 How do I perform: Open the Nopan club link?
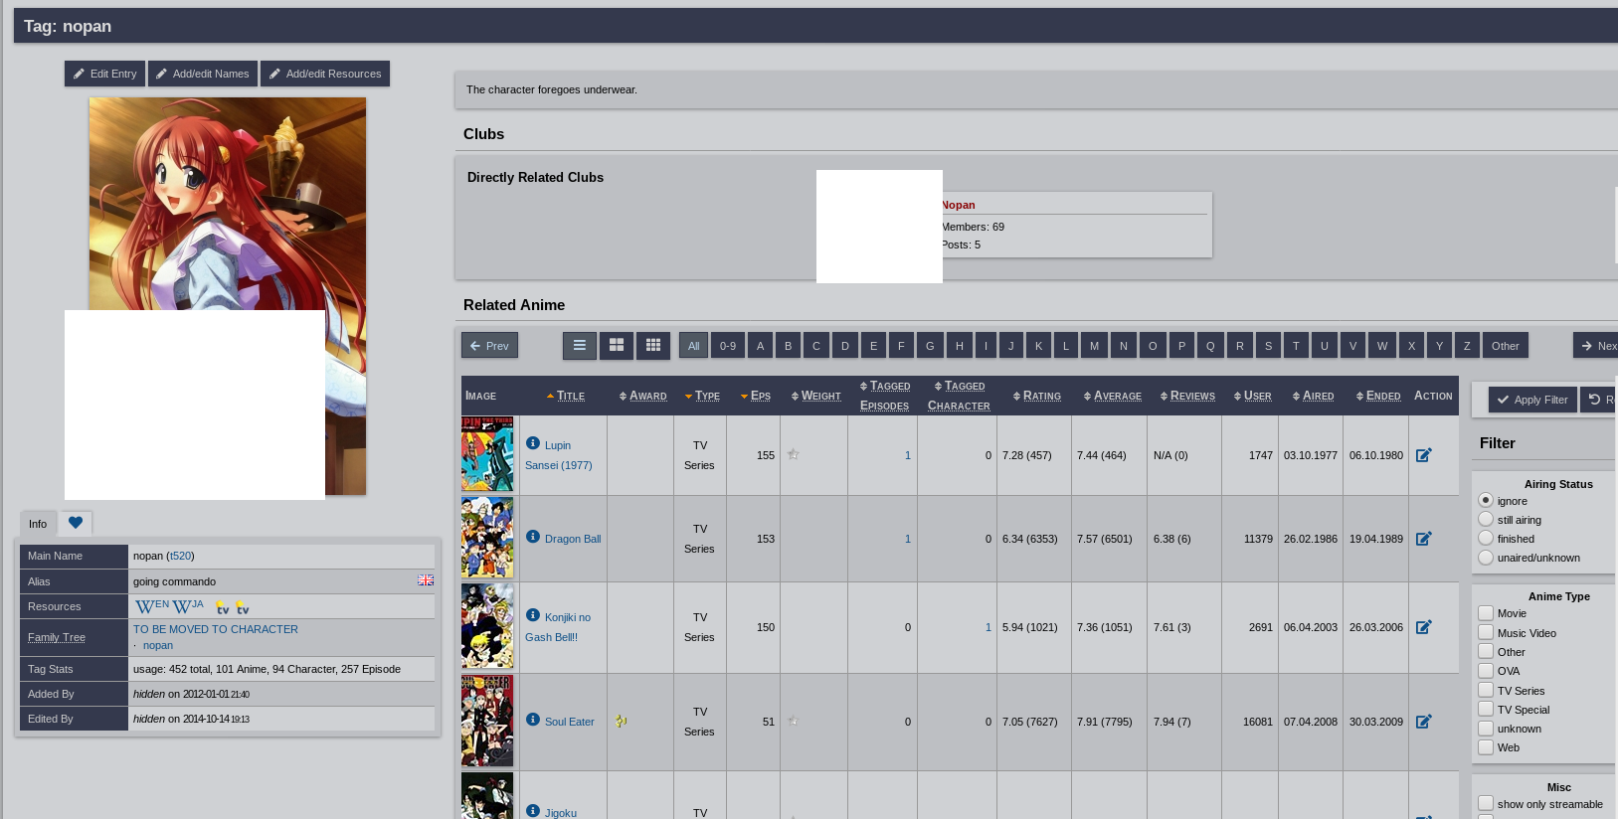[x=959, y=205]
